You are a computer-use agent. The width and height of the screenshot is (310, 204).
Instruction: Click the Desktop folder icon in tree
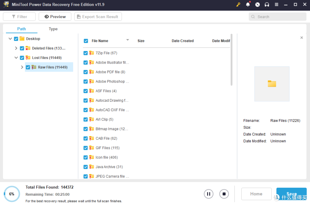[22, 39]
